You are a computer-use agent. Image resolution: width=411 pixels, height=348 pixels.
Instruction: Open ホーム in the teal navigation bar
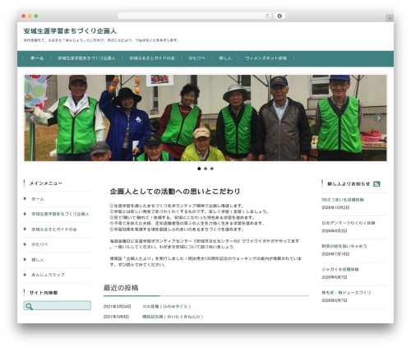[37, 58]
